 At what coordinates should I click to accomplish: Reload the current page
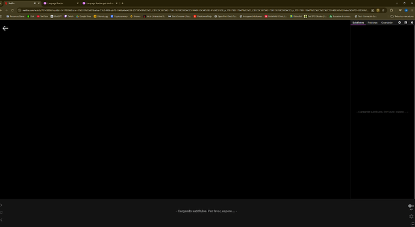click(x=13, y=10)
